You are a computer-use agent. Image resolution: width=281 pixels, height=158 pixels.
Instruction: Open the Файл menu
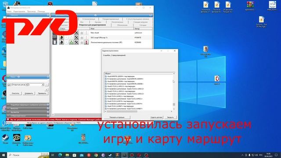coord(9,11)
